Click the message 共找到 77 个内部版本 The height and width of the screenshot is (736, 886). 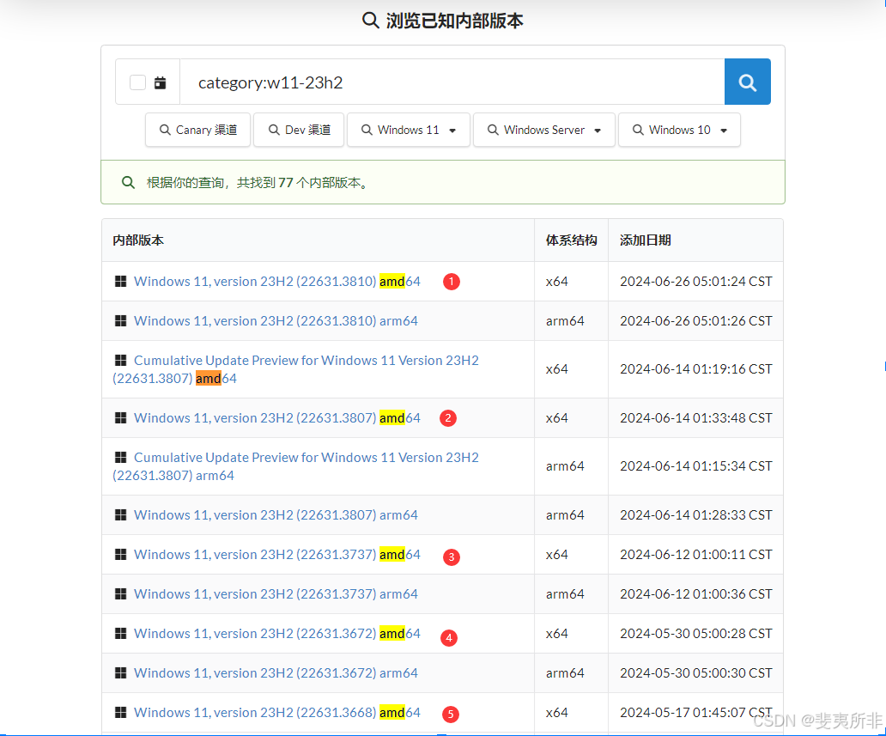point(303,183)
